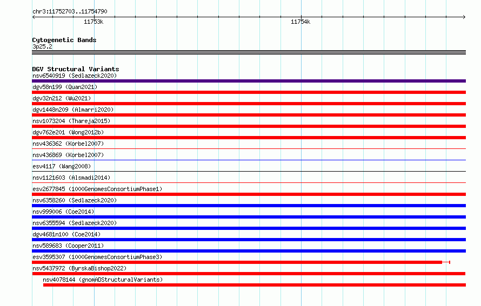Open nsv6358260 (Sedlazeck2020) label
The height and width of the screenshot is (306, 481).
pos(75,200)
